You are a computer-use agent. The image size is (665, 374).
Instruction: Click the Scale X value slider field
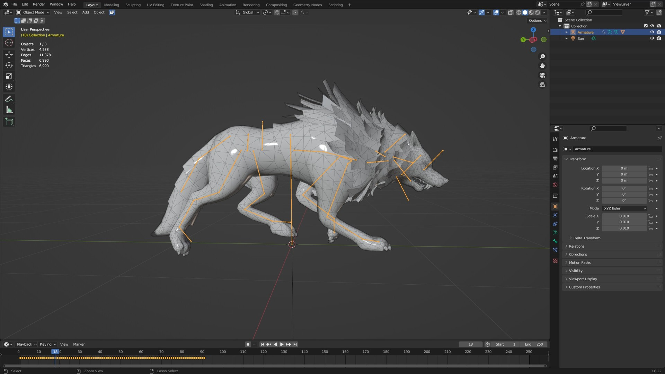point(624,216)
